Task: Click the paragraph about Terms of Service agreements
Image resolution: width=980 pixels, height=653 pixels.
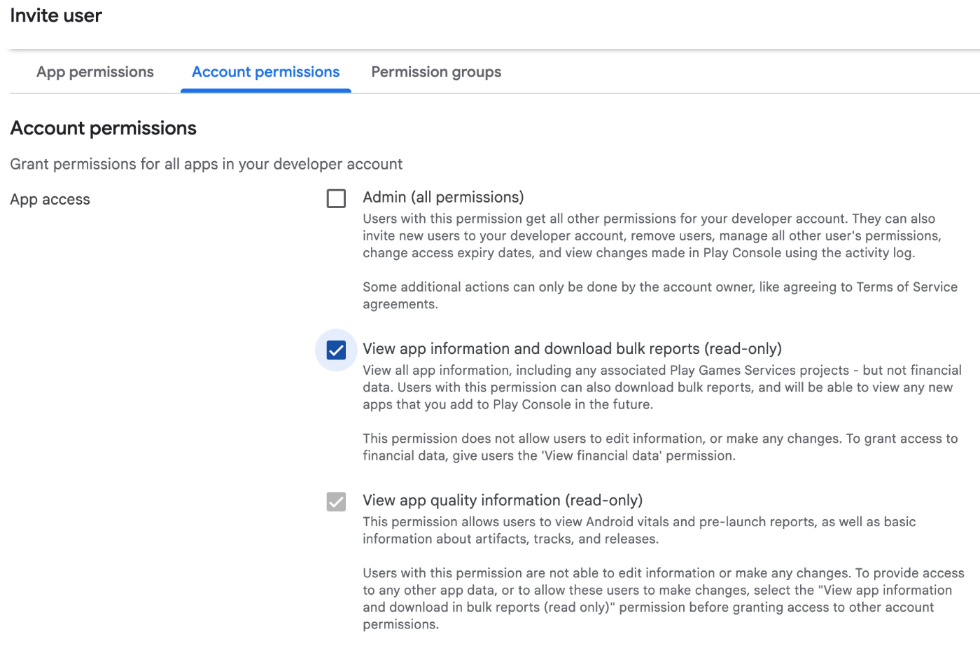Action: (658, 295)
